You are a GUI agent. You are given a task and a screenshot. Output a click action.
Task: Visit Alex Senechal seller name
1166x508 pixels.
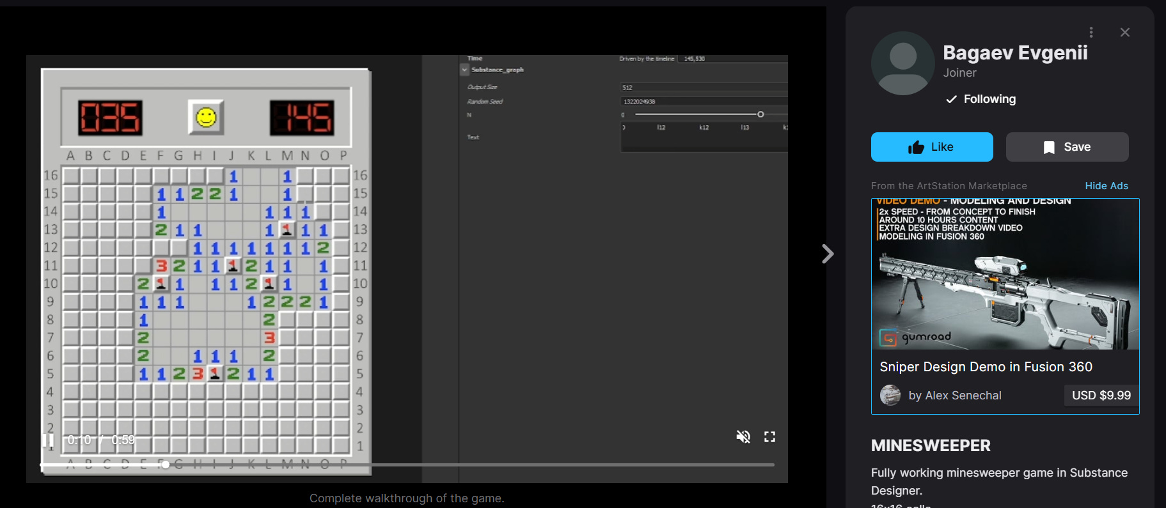964,396
